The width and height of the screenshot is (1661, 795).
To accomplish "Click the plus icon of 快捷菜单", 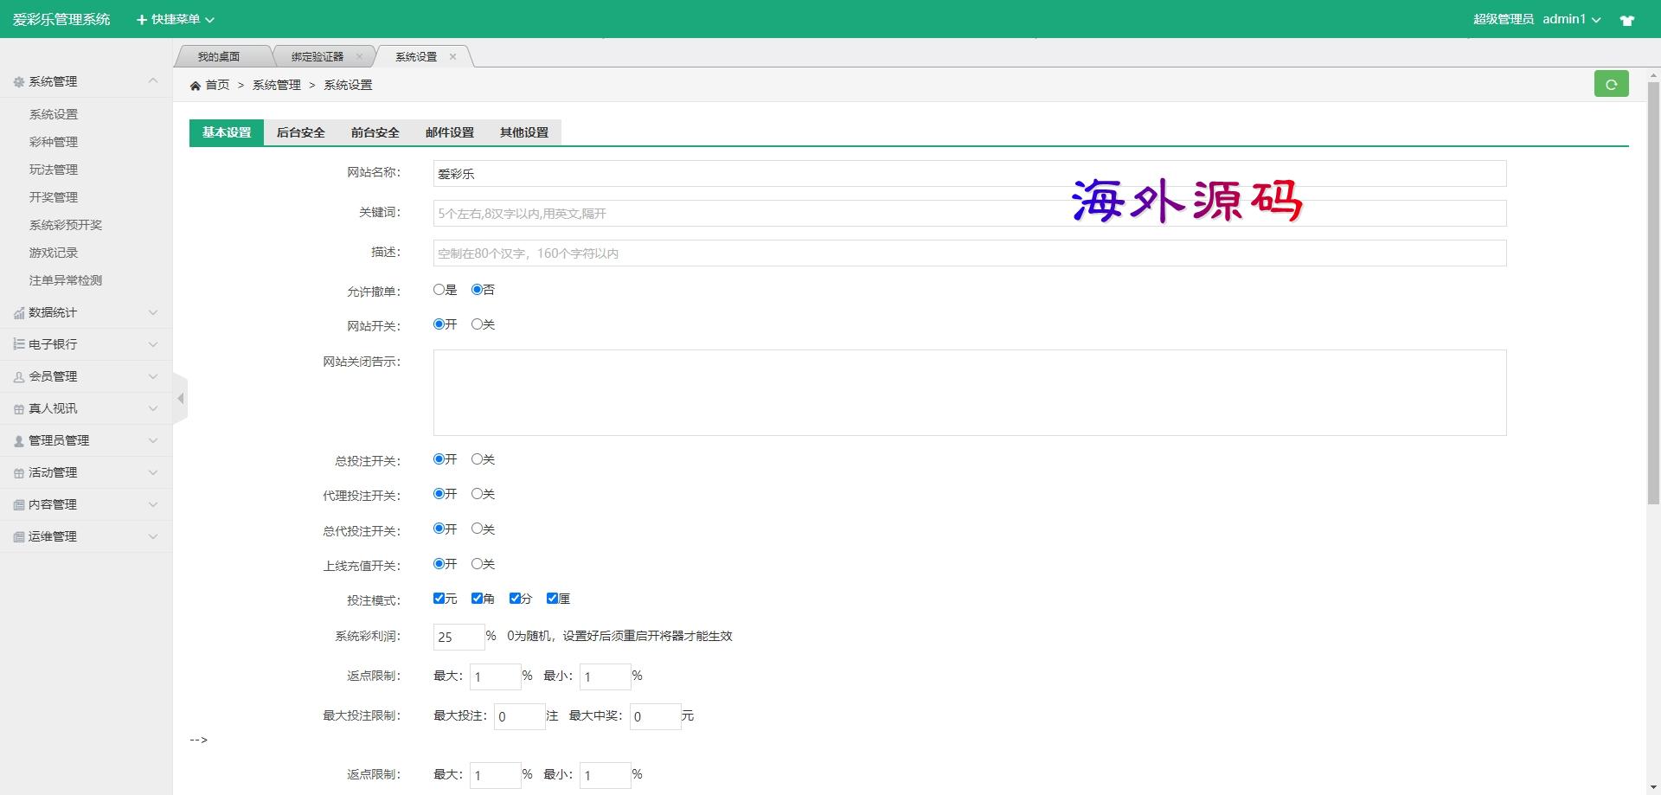I will pyautogui.click(x=142, y=19).
